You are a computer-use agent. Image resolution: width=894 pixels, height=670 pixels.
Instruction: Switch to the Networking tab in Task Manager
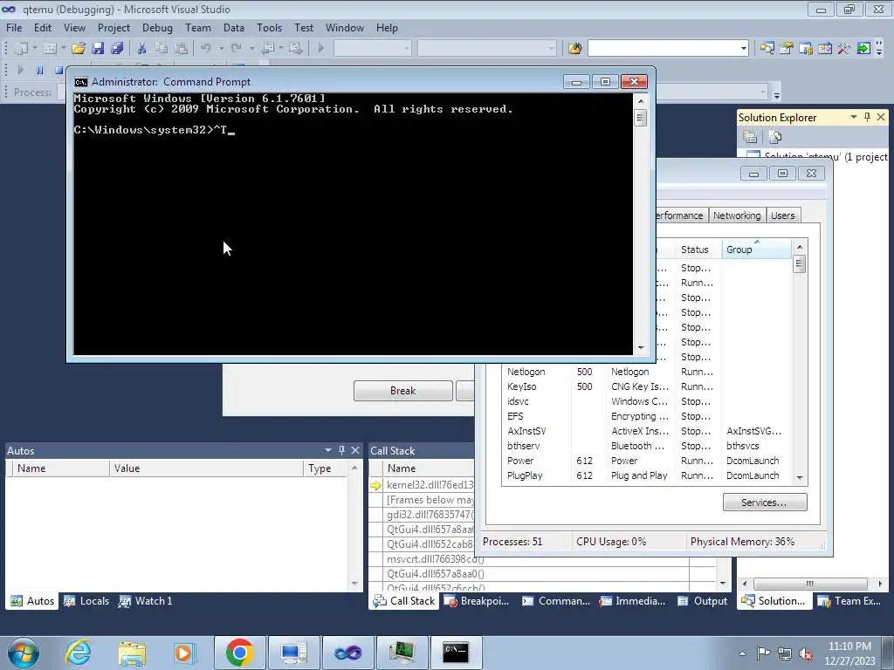pyautogui.click(x=737, y=215)
